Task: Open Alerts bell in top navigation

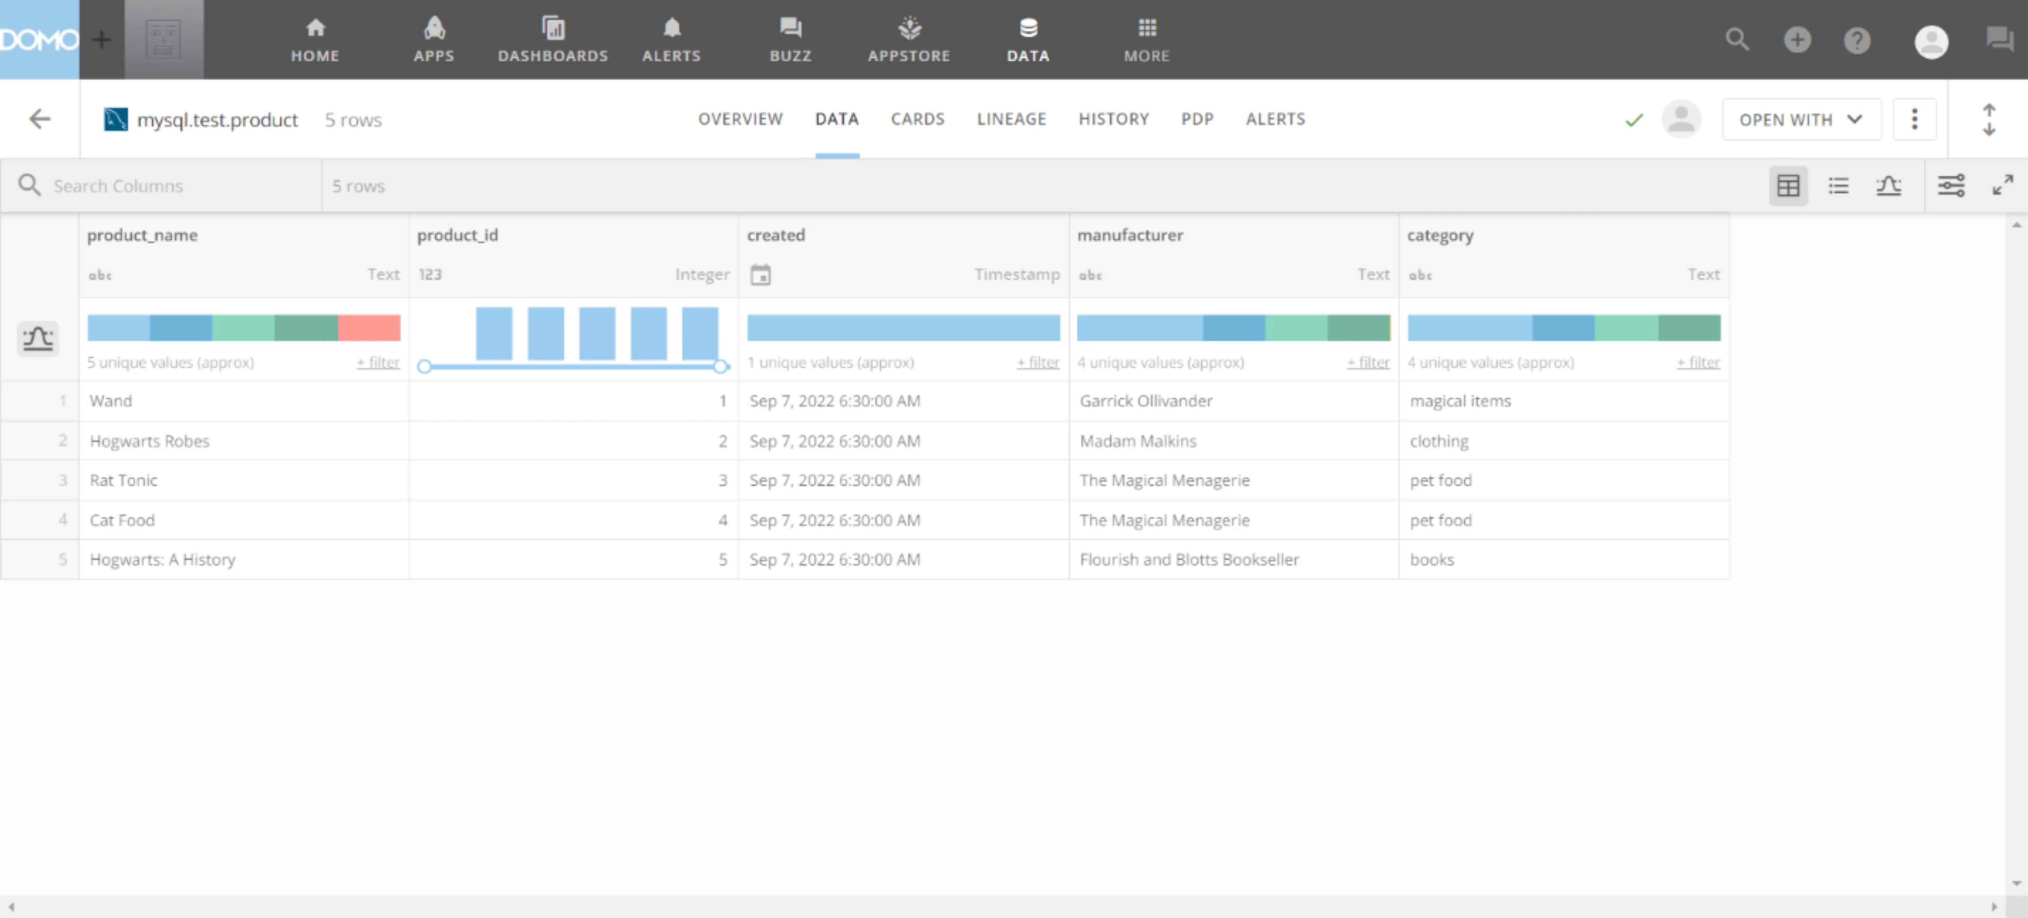Action: [672, 39]
